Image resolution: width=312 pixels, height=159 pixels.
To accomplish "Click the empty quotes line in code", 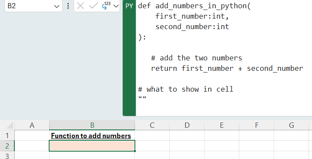I will [x=142, y=98].
